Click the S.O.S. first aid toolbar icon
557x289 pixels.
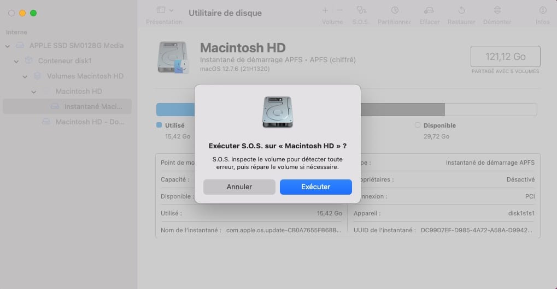point(361,10)
